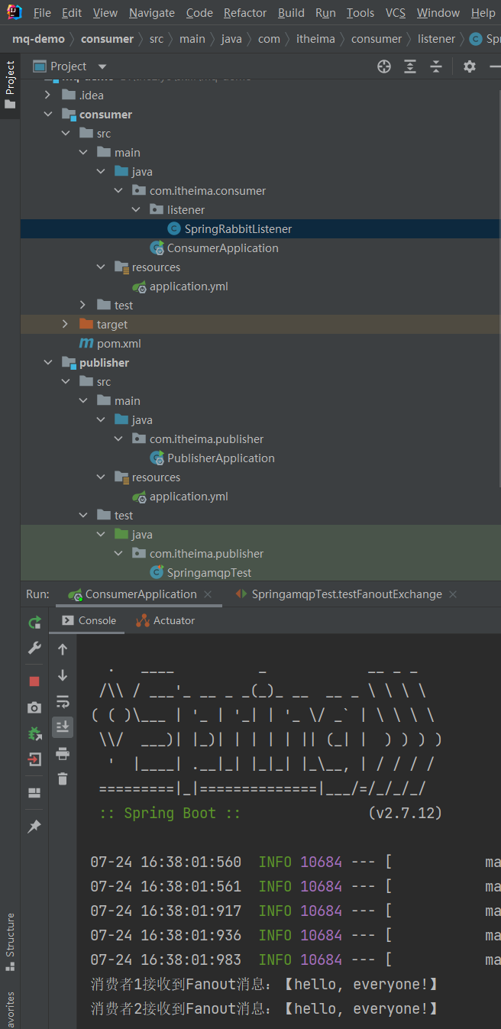Open the Project tool window side tab

[10, 85]
